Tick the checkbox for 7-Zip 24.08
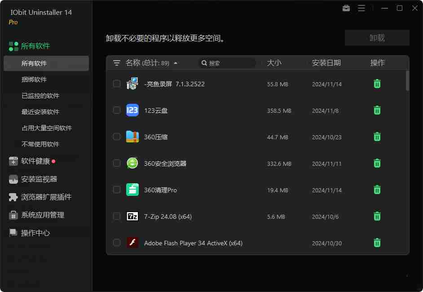 click(x=117, y=217)
